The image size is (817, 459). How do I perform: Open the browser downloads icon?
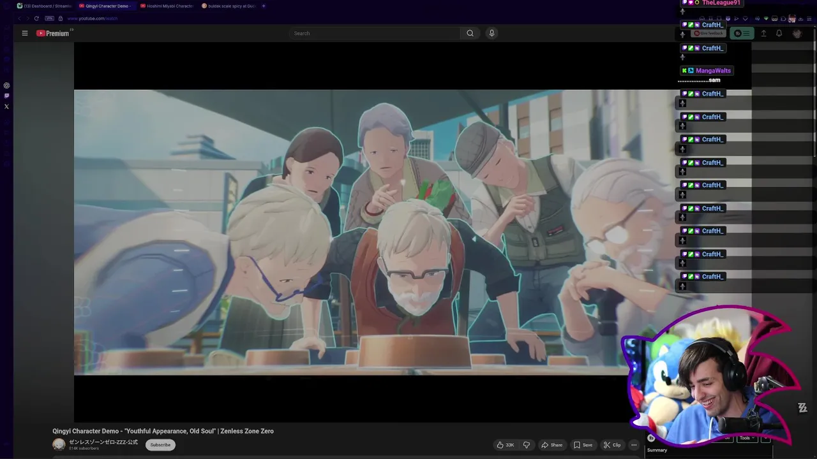point(800,18)
